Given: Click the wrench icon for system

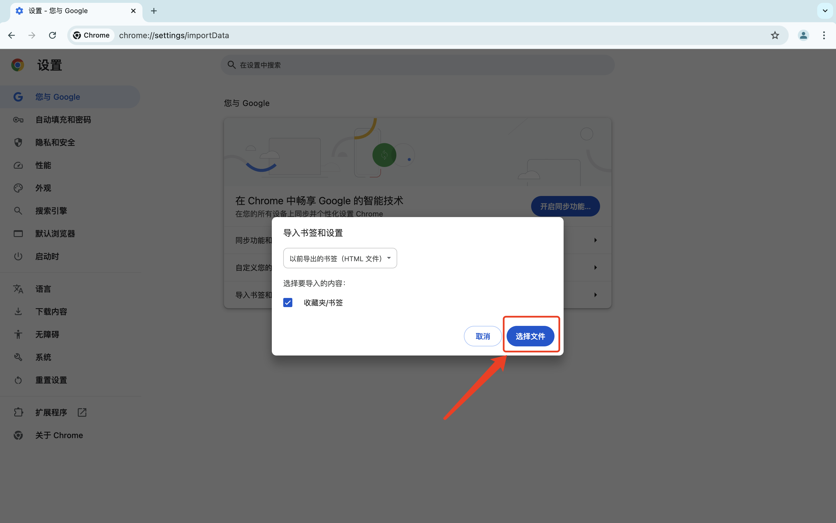Looking at the screenshot, I should (x=18, y=358).
